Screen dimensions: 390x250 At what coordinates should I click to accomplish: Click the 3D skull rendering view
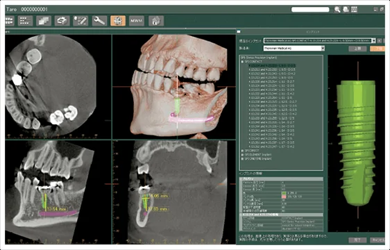pos(174,87)
